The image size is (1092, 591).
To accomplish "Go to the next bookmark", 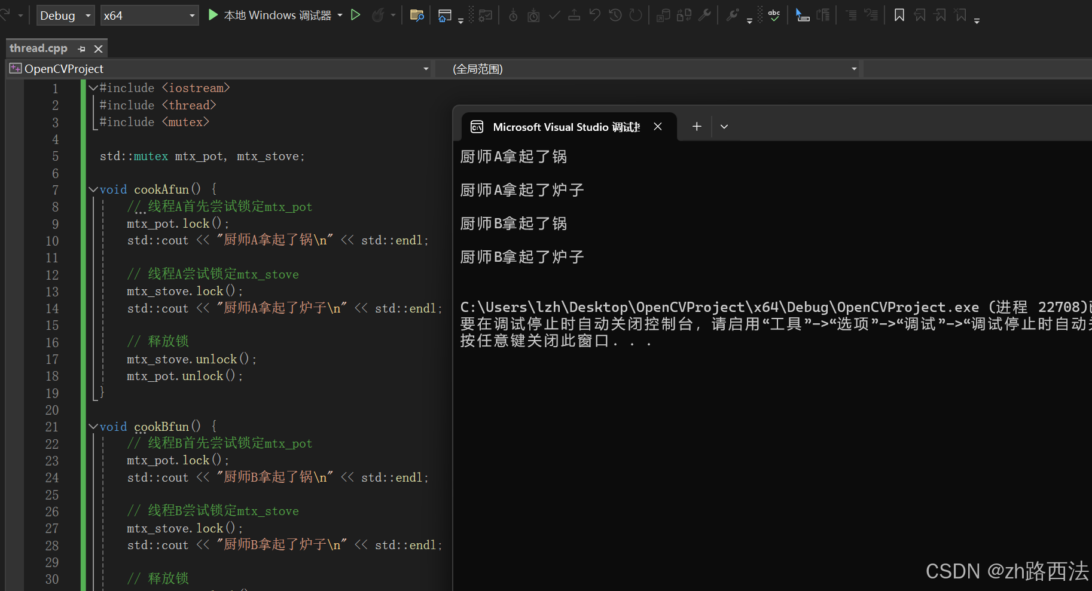I will click(x=940, y=15).
